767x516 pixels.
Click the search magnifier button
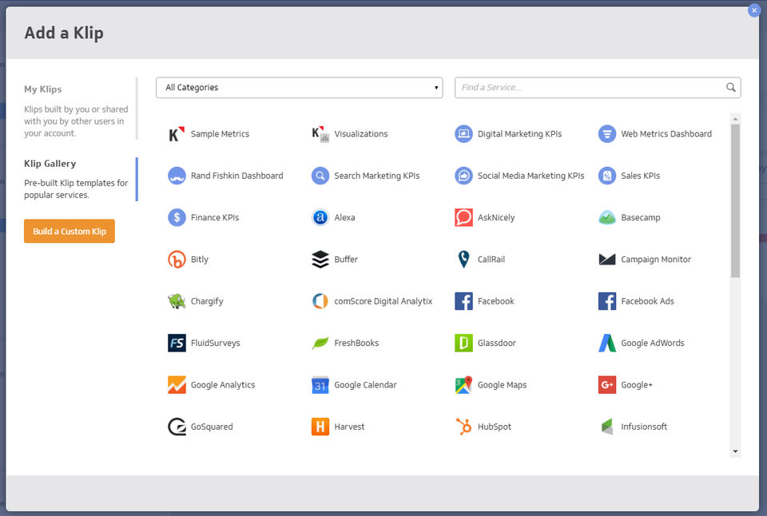click(x=731, y=87)
